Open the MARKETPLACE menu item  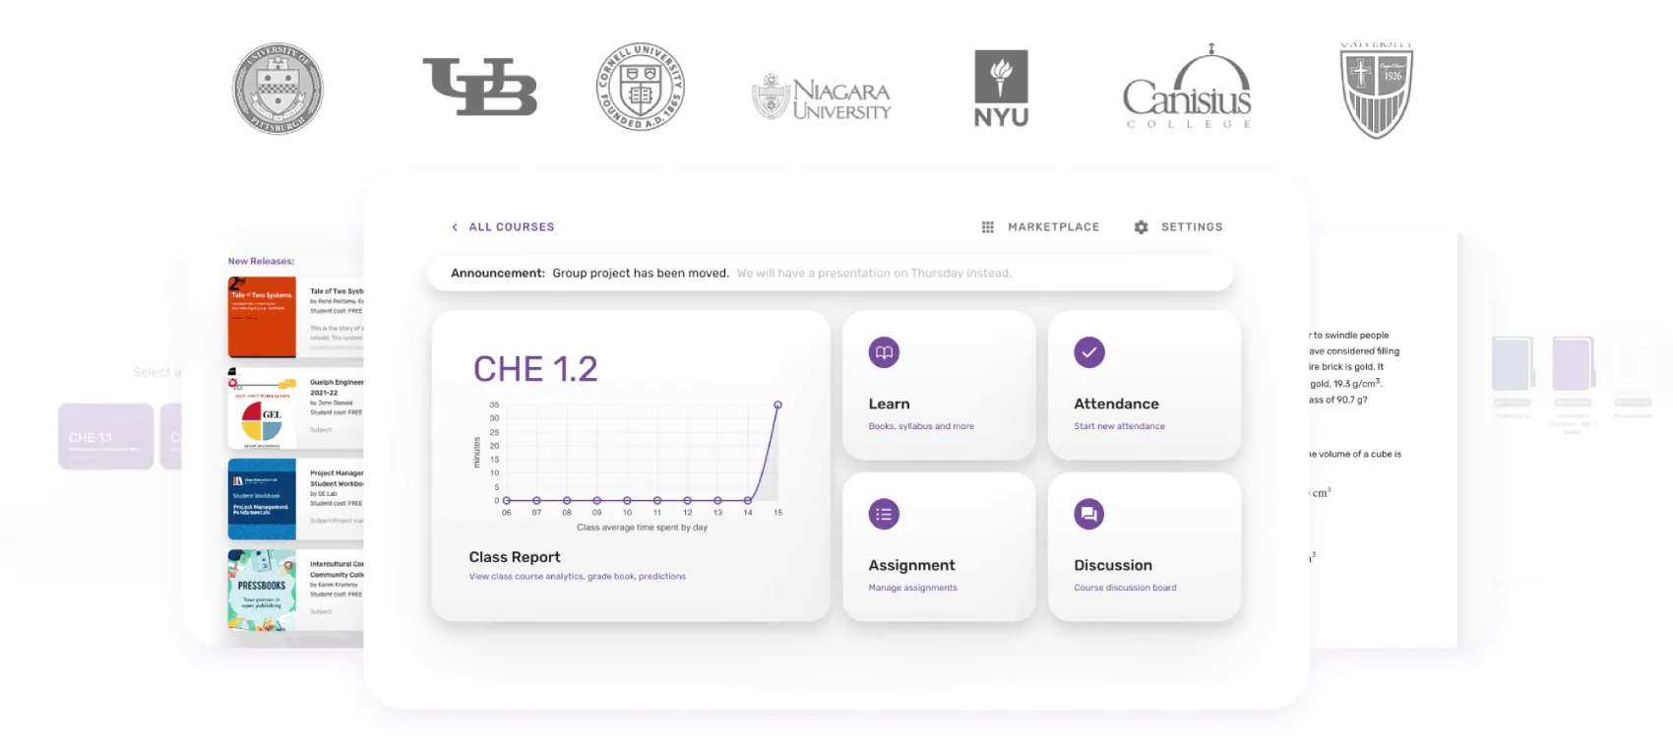click(1053, 227)
